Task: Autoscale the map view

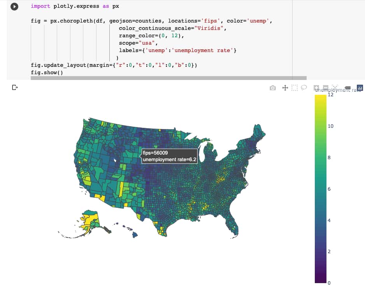Action: coord(335,88)
